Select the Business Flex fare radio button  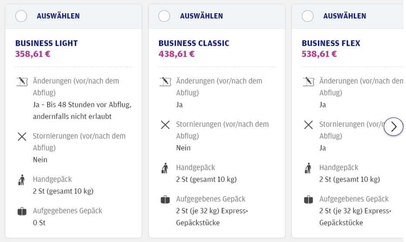coord(307,16)
